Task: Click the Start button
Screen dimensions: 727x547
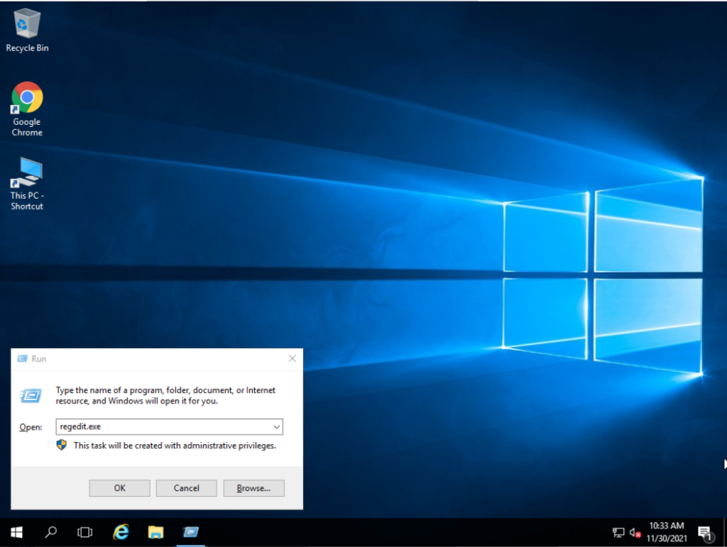Action: click(x=16, y=532)
